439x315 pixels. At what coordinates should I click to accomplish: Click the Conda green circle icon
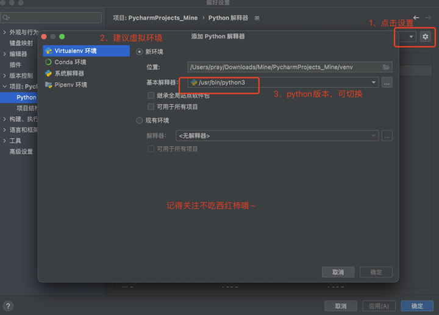(48, 62)
